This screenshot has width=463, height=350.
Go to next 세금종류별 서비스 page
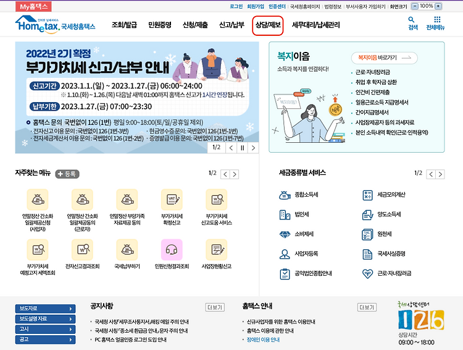click(440, 174)
